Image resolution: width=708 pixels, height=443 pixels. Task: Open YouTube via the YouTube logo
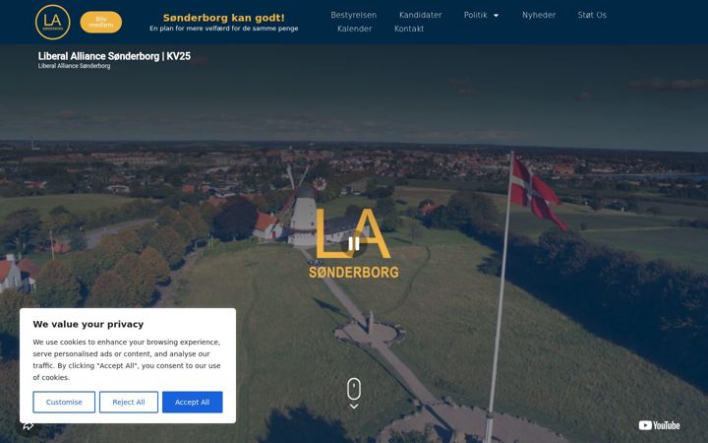pos(659,425)
